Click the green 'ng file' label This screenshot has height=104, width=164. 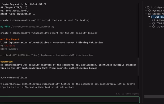tap(5, 27)
